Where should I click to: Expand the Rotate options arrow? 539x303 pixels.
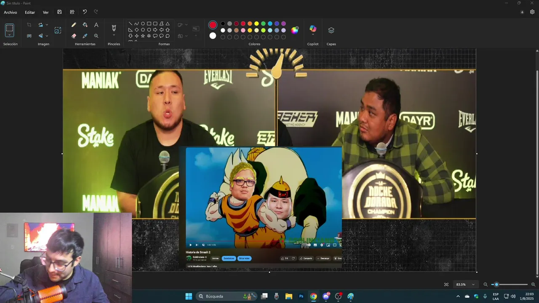[47, 25]
